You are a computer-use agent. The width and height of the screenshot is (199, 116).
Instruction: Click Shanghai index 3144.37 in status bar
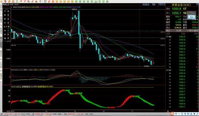pyautogui.click(x=8, y=114)
